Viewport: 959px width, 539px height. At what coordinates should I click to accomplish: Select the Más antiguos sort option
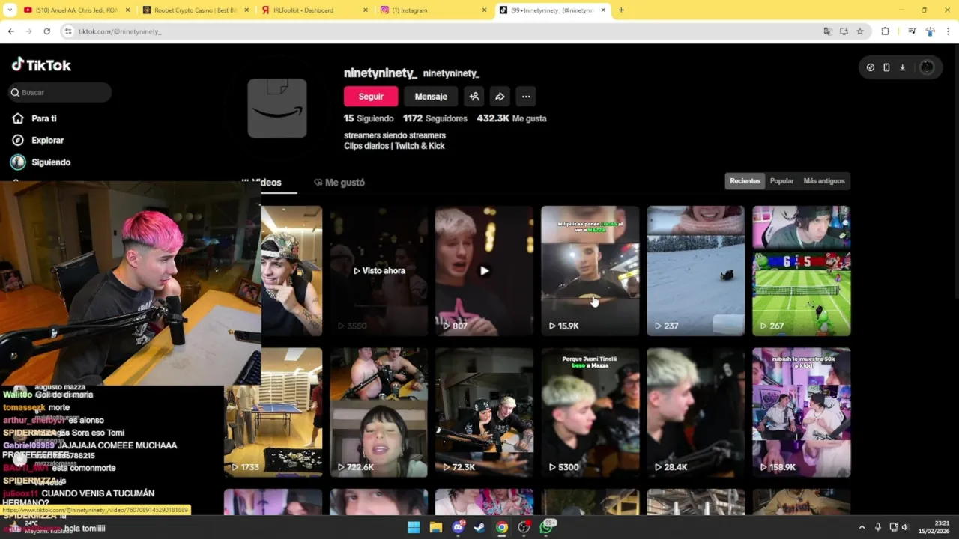pyautogui.click(x=823, y=181)
